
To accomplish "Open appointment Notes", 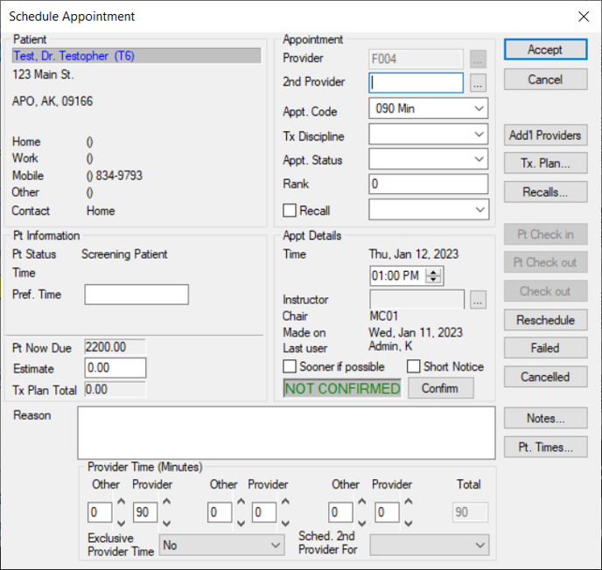I will tap(546, 418).
